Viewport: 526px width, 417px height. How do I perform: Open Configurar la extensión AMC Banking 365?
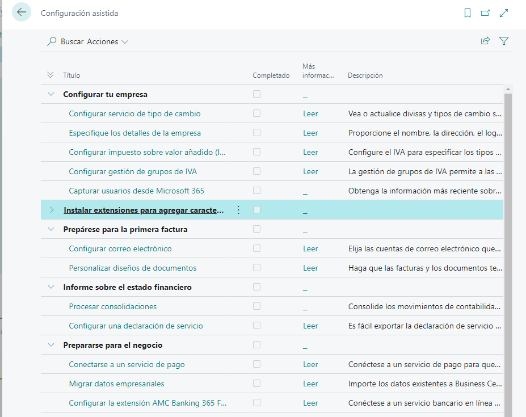click(x=148, y=403)
